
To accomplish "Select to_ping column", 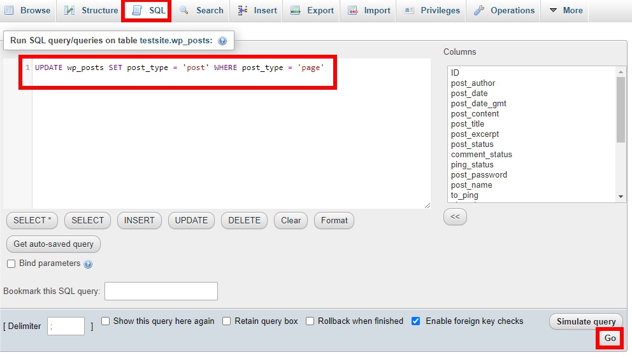I will click(x=531, y=195).
